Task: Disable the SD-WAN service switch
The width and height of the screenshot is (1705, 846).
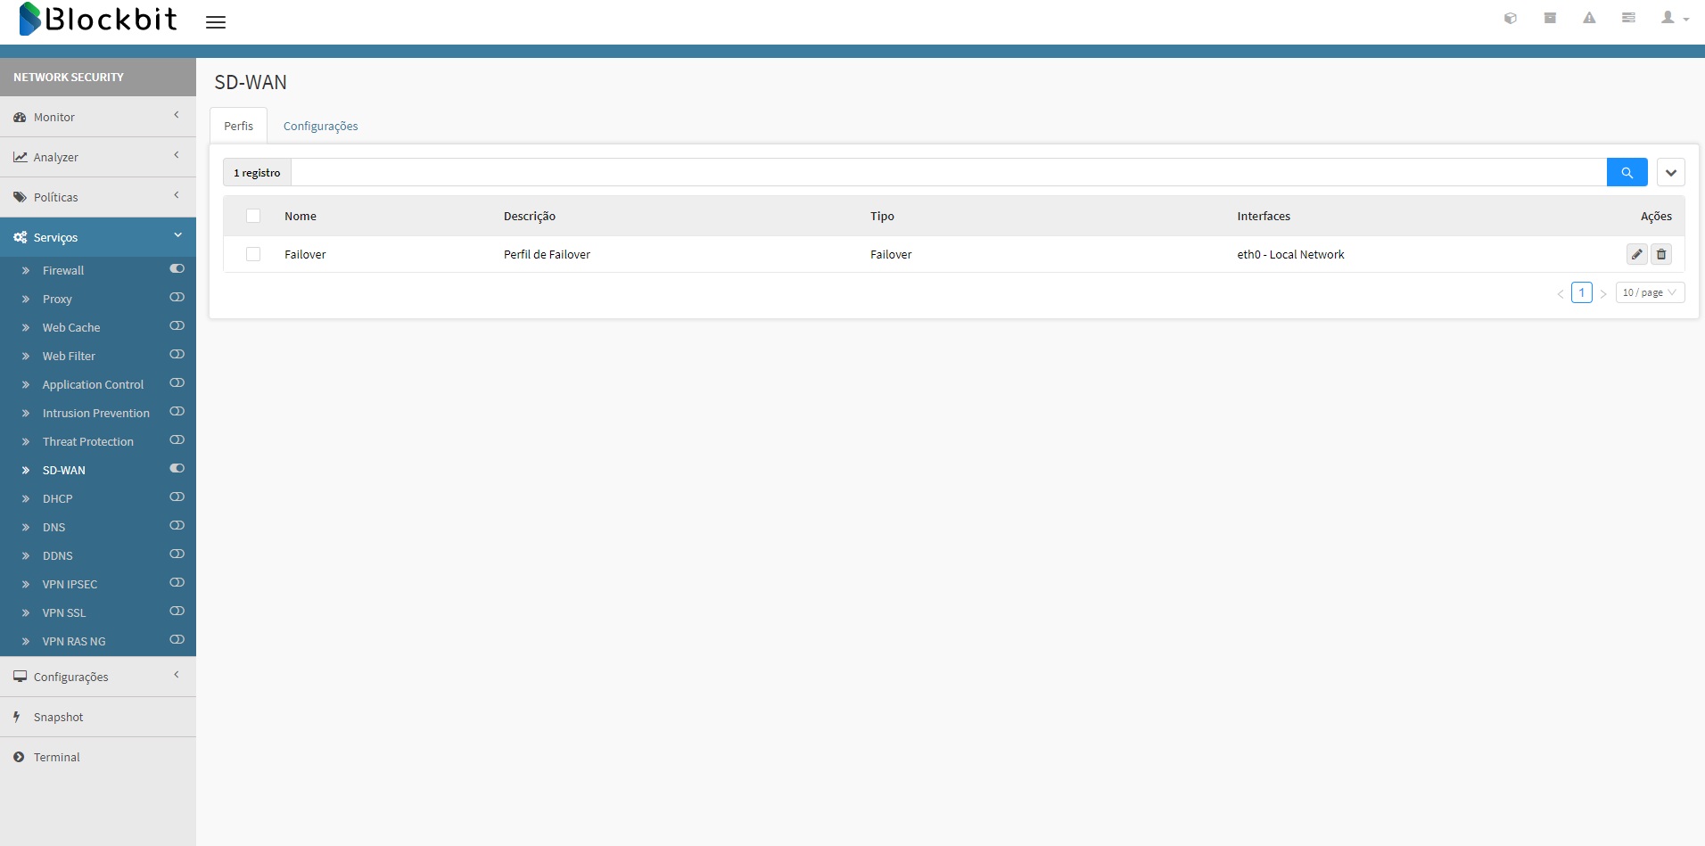Action: [177, 469]
